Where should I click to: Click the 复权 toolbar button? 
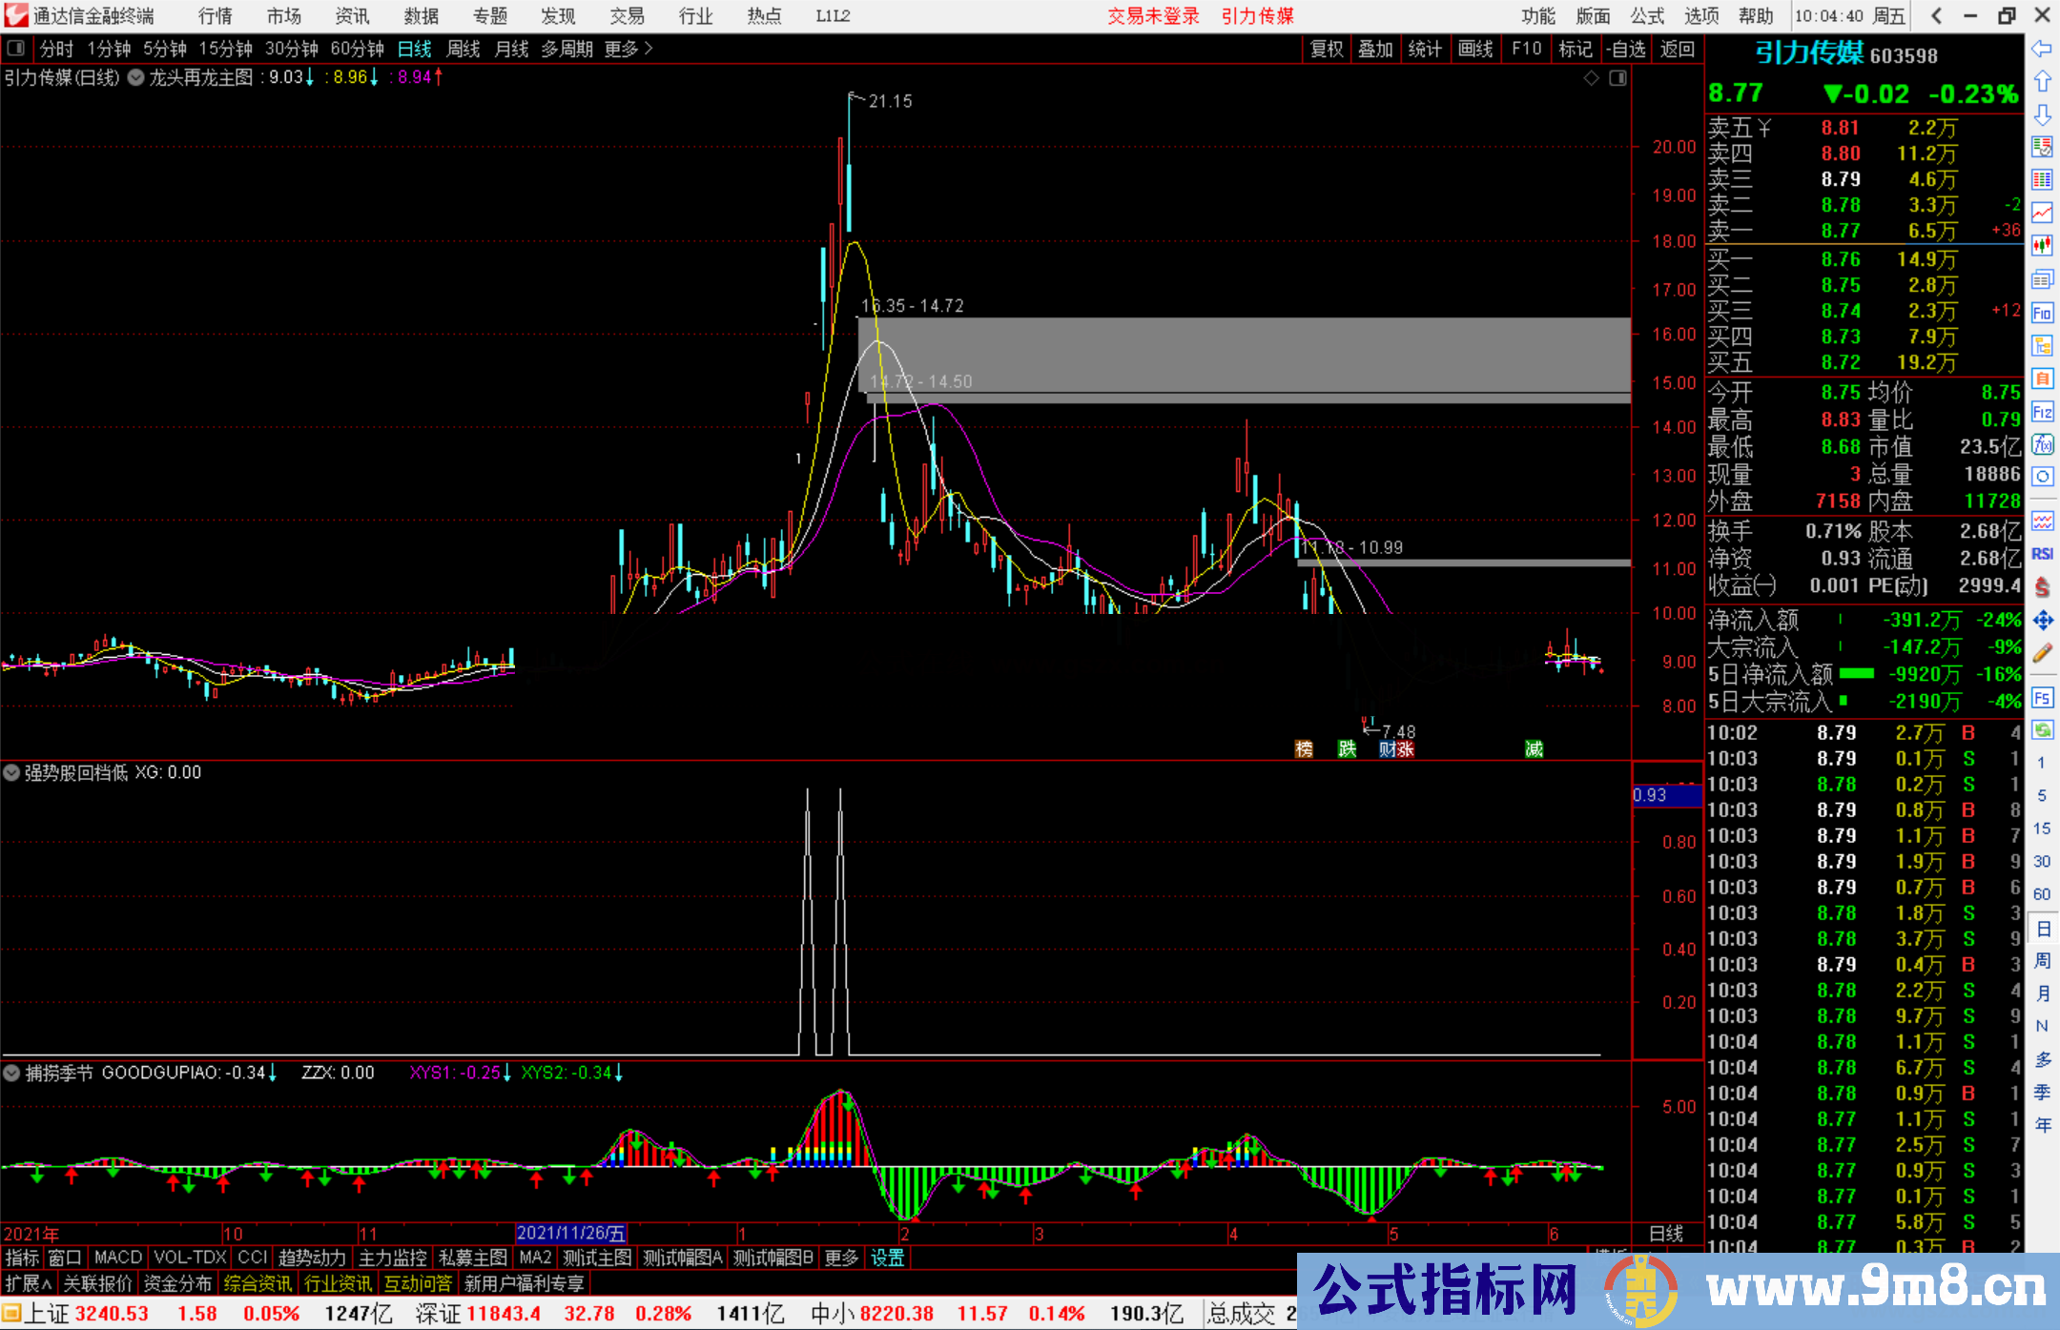point(1327,49)
